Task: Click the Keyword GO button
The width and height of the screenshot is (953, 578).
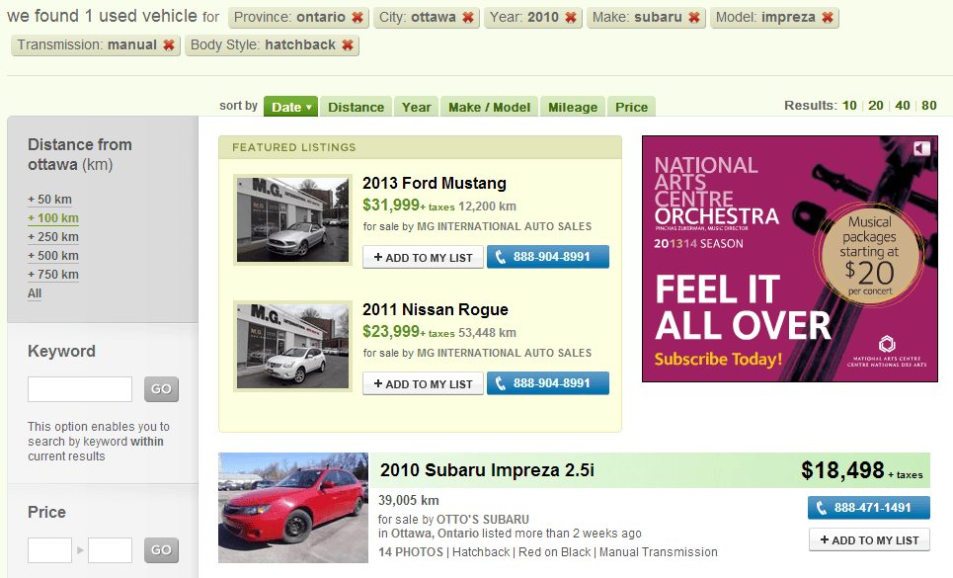Action: pyautogui.click(x=161, y=389)
